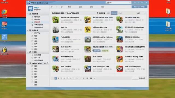
Task: Click the search field containing bmx
Action: click(x=118, y=2)
